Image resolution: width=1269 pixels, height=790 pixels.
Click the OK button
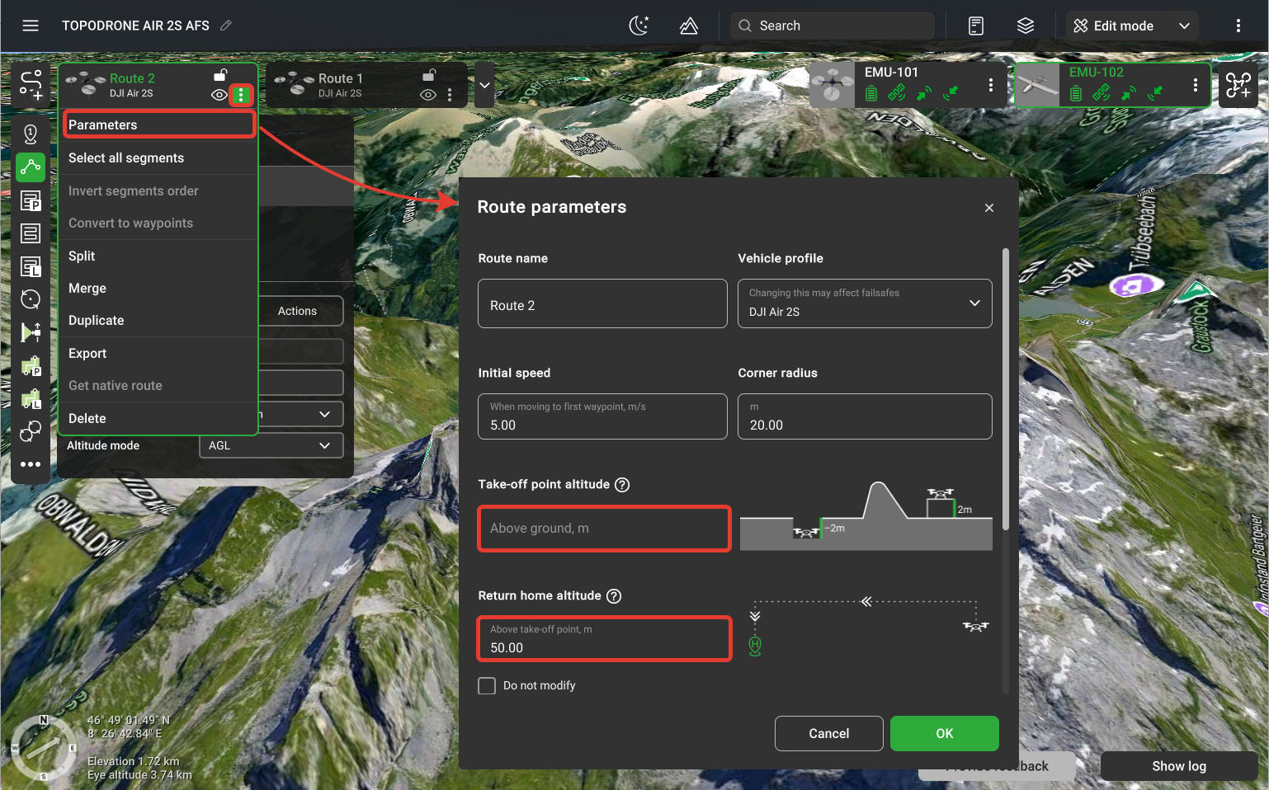tap(945, 733)
